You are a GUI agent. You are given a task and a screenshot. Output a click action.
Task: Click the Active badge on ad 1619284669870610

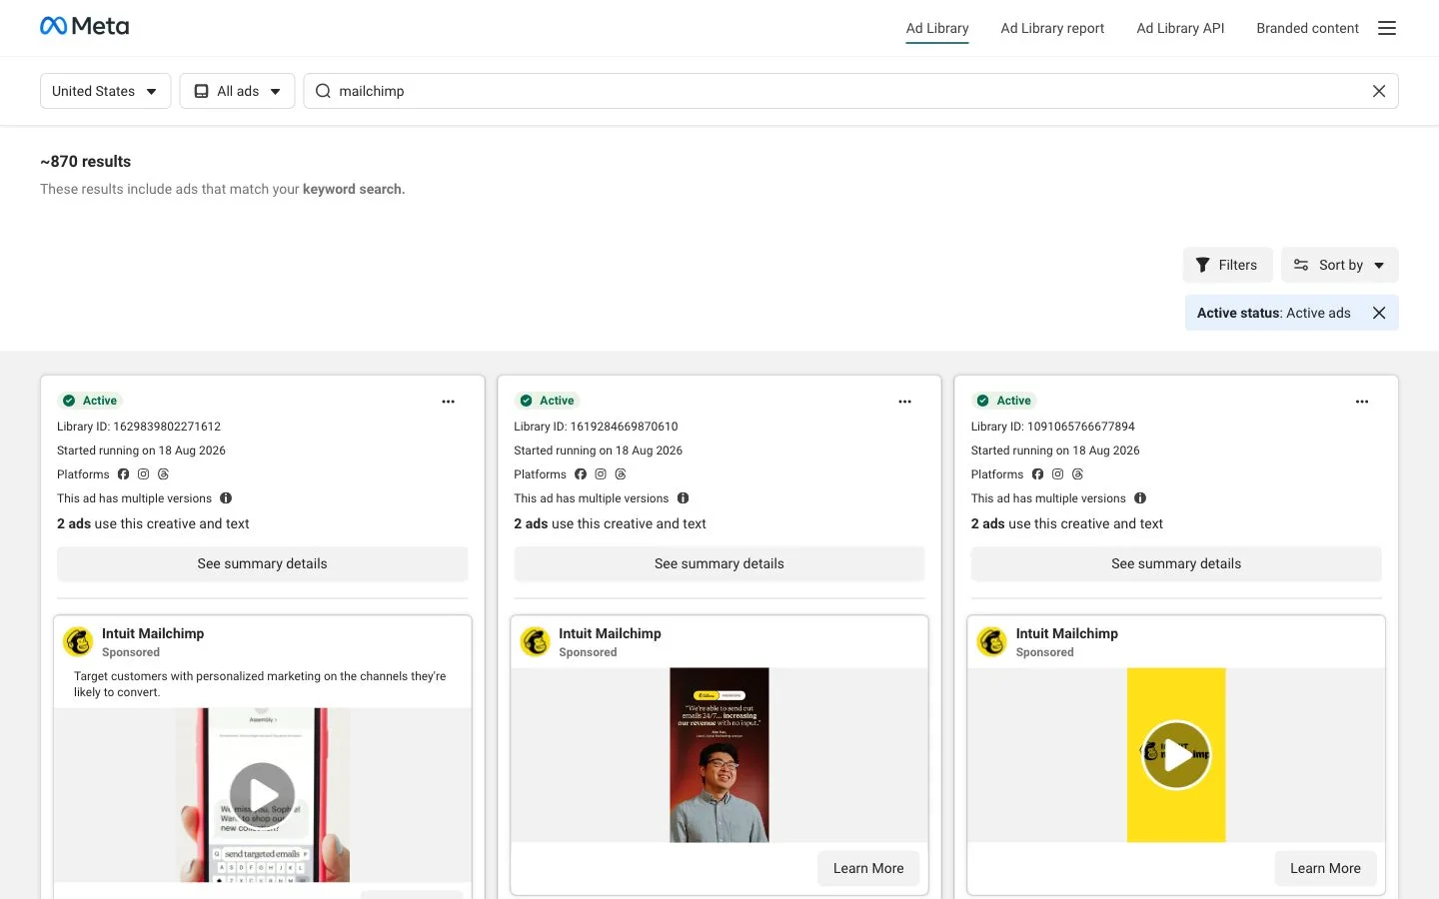(x=547, y=401)
